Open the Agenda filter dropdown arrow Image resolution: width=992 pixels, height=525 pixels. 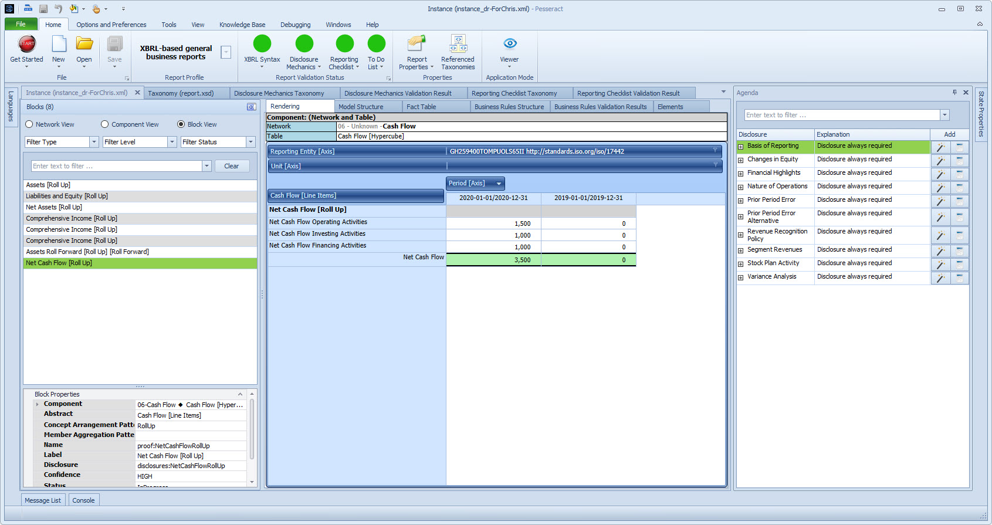(x=944, y=115)
